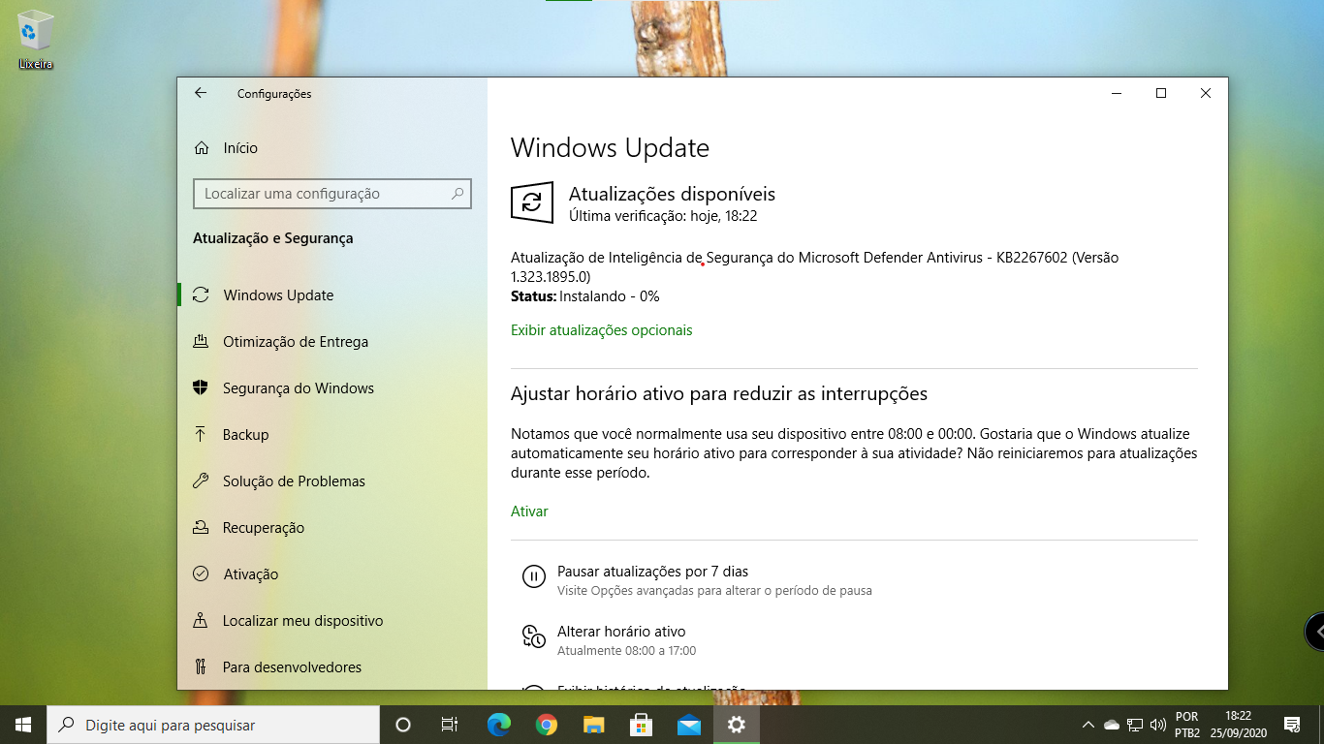1324x744 pixels.
Task: Click the Backup upload arrow icon
Action: click(x=201, y=435)
